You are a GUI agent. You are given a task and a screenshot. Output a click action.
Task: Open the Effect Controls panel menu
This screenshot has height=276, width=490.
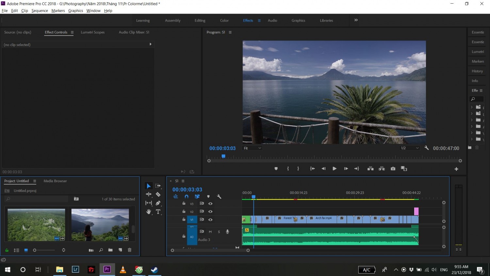tap(72, 32)
